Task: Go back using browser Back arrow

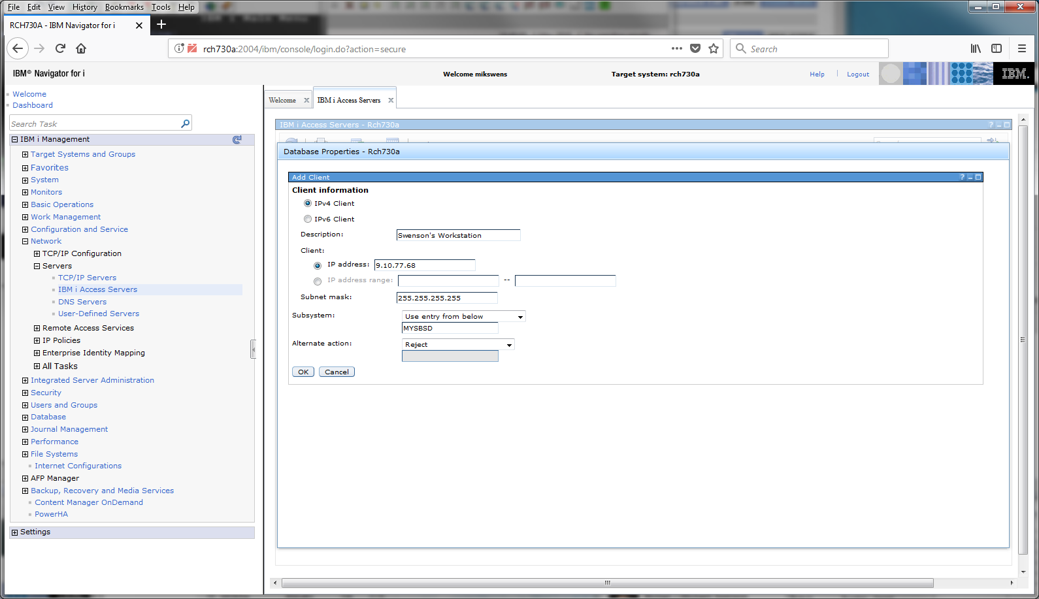Action: tap(18, 48)
